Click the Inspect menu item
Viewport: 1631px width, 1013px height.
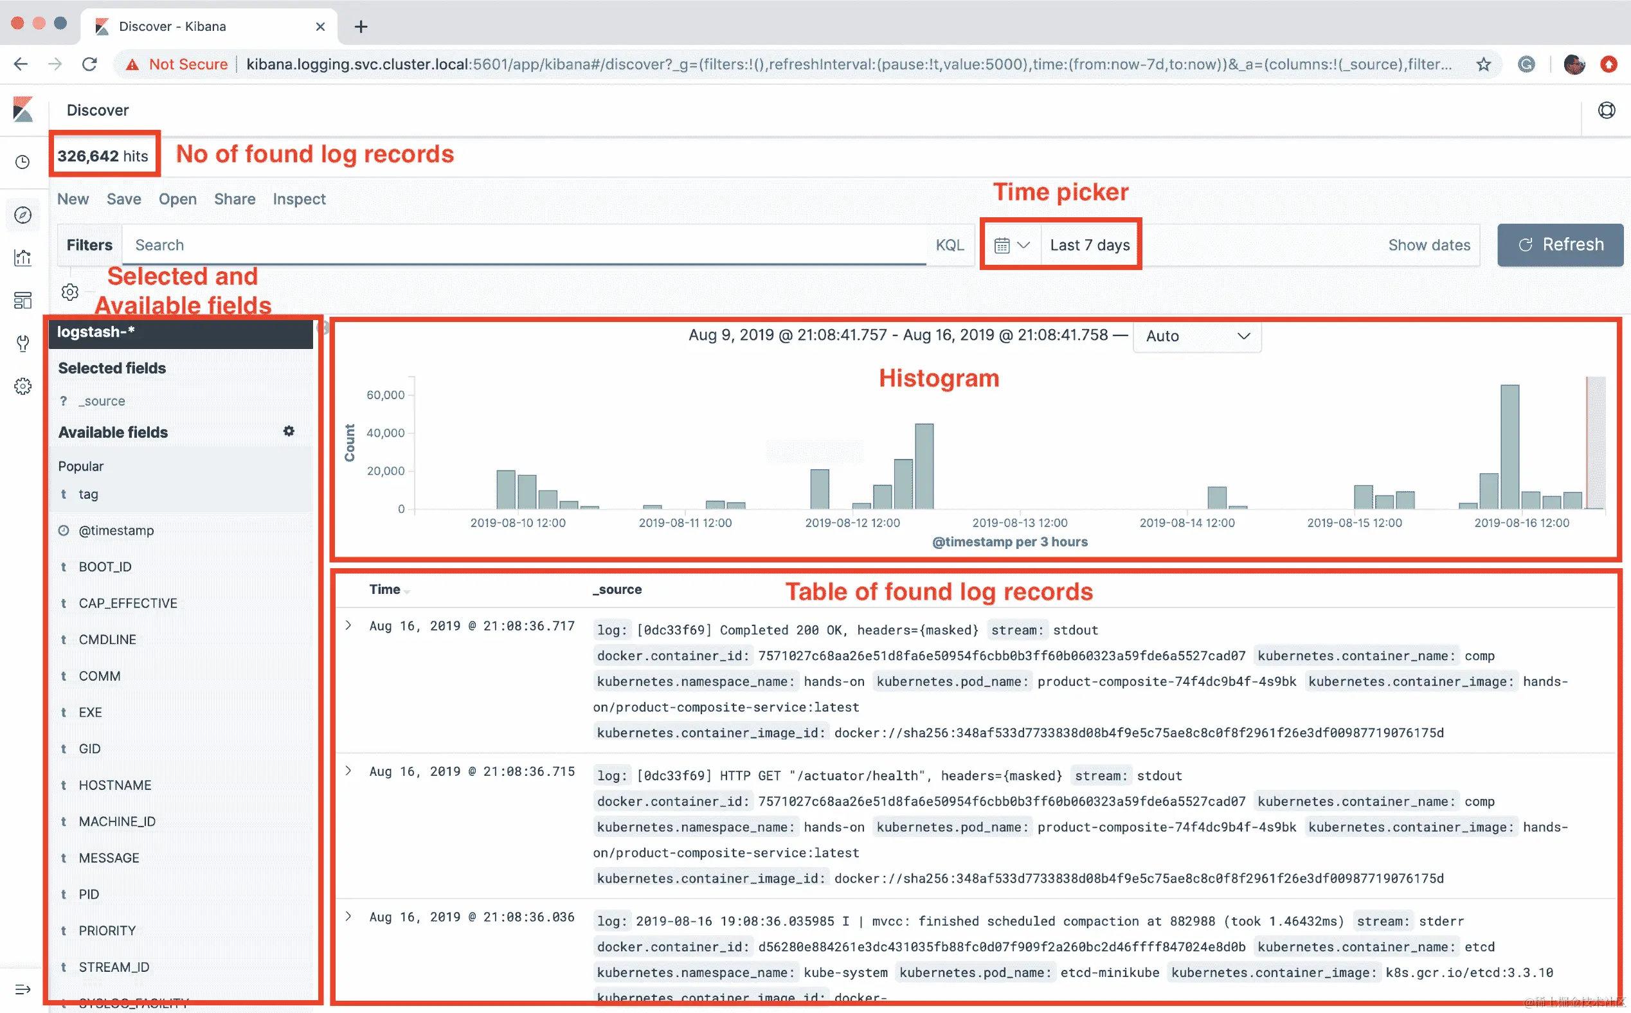(299, 199)
